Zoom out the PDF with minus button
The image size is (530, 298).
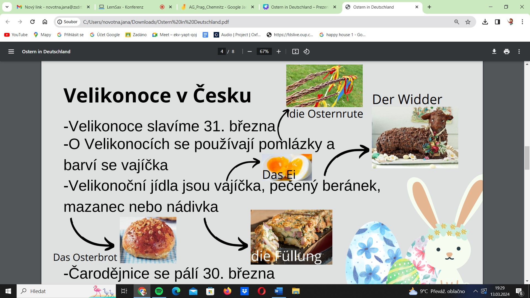click(x=250, y=52)
